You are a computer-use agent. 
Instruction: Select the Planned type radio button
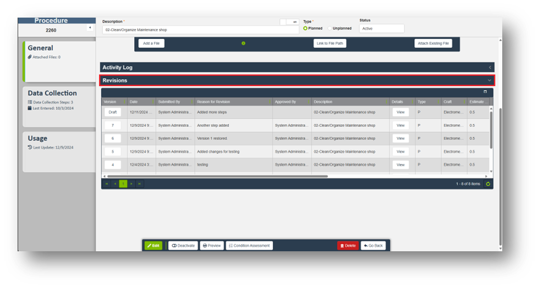click(306, 28)
